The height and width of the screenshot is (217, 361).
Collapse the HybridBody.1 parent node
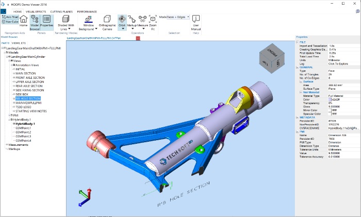[10, 120]
